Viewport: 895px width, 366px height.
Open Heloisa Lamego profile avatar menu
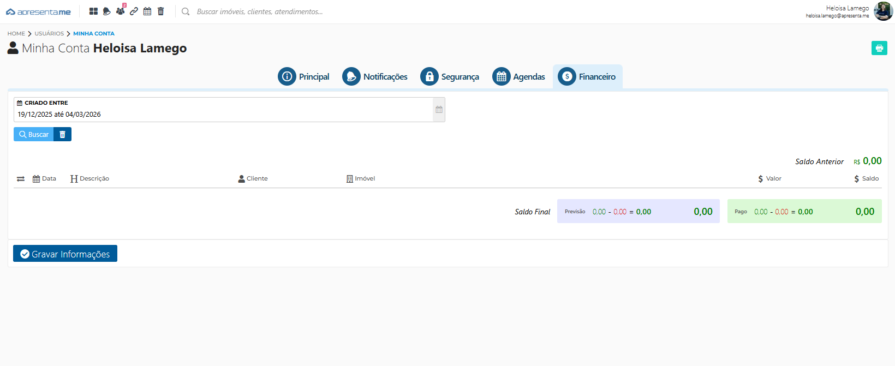[x=882, y=11]
